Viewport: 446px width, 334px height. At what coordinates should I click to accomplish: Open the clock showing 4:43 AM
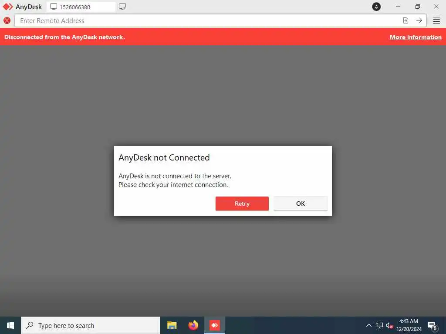point(409,325)
